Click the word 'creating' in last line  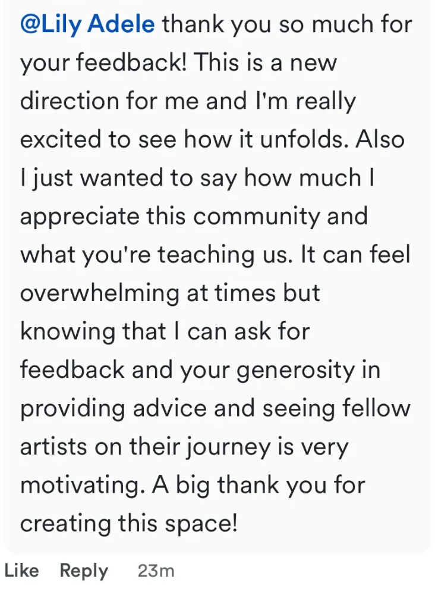[65, 524]
